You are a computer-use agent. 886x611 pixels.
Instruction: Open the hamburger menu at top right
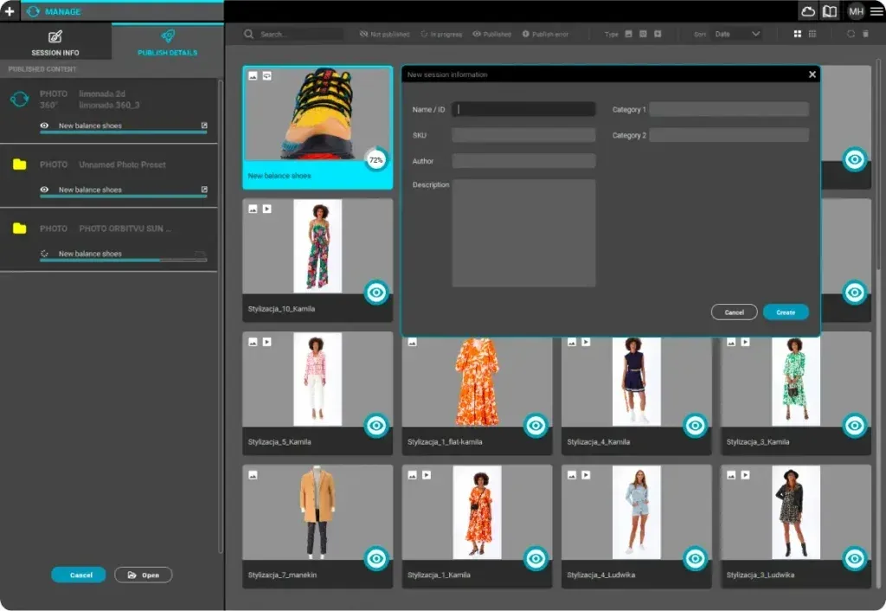coord(876,11)
